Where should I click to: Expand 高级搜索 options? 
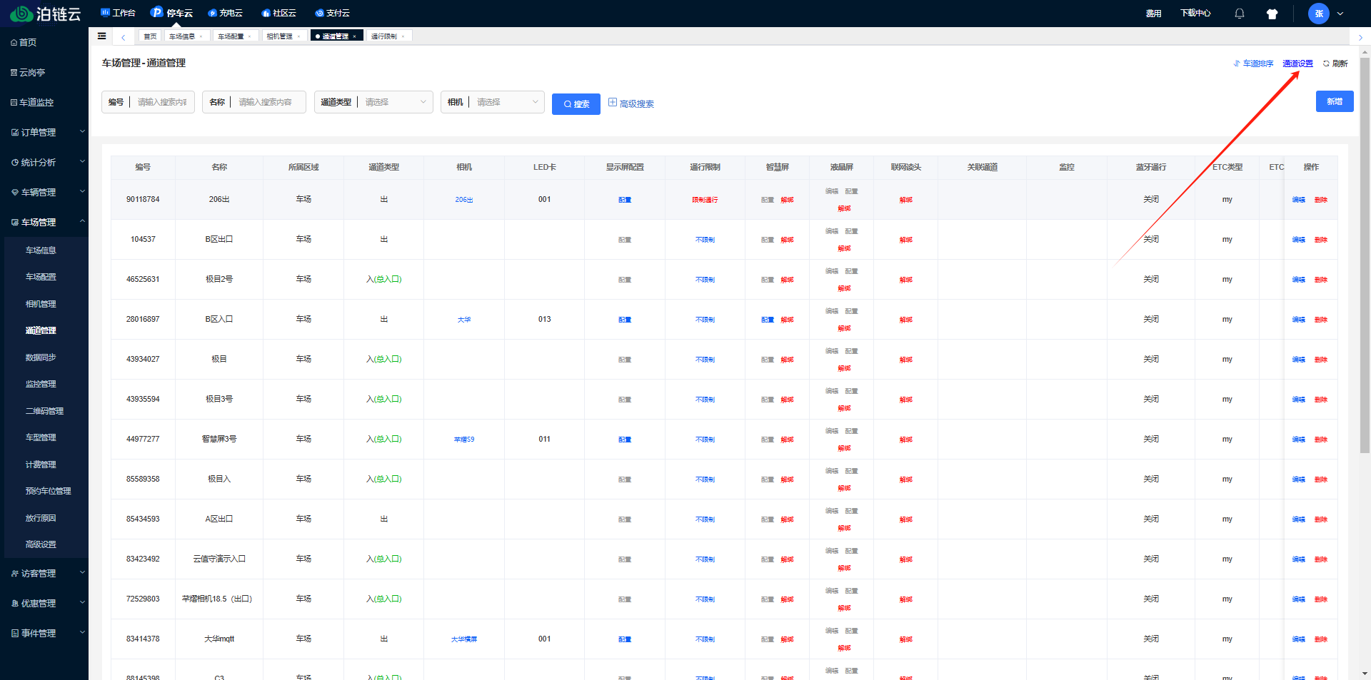[x=631, y=103]
